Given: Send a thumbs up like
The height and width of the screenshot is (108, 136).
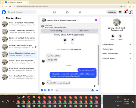Looking at the screenshot, I should coord(97,90).
